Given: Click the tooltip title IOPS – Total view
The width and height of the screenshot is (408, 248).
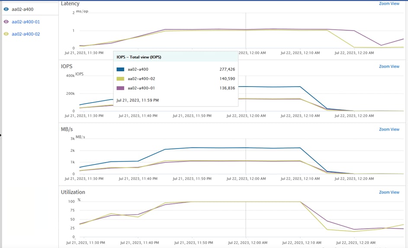Looking at the screenshot, I should pyautogui.click(x=139, y=57).
